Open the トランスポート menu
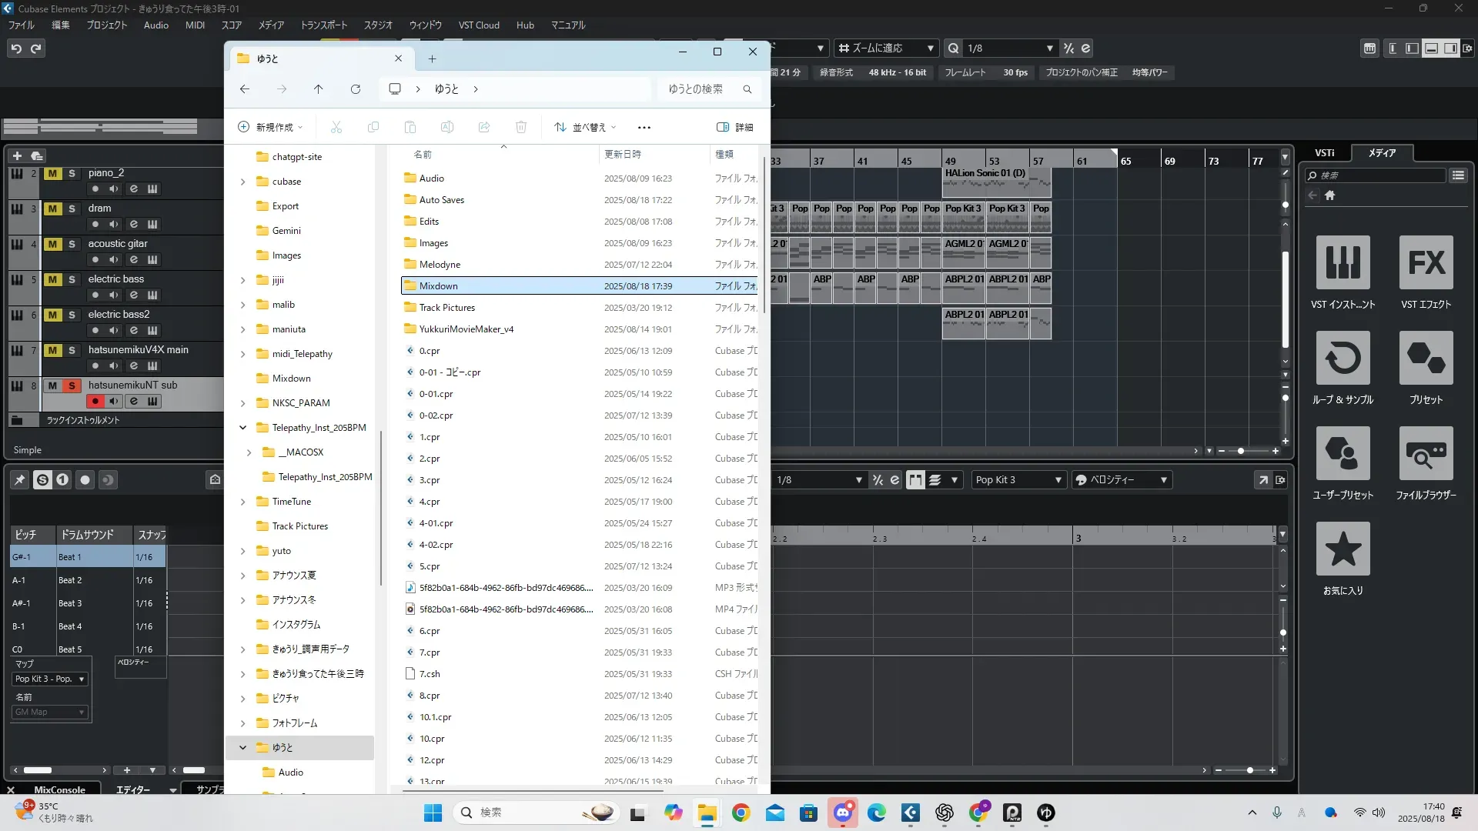This screenshot has width=1478, height=831. click(323, 25)
